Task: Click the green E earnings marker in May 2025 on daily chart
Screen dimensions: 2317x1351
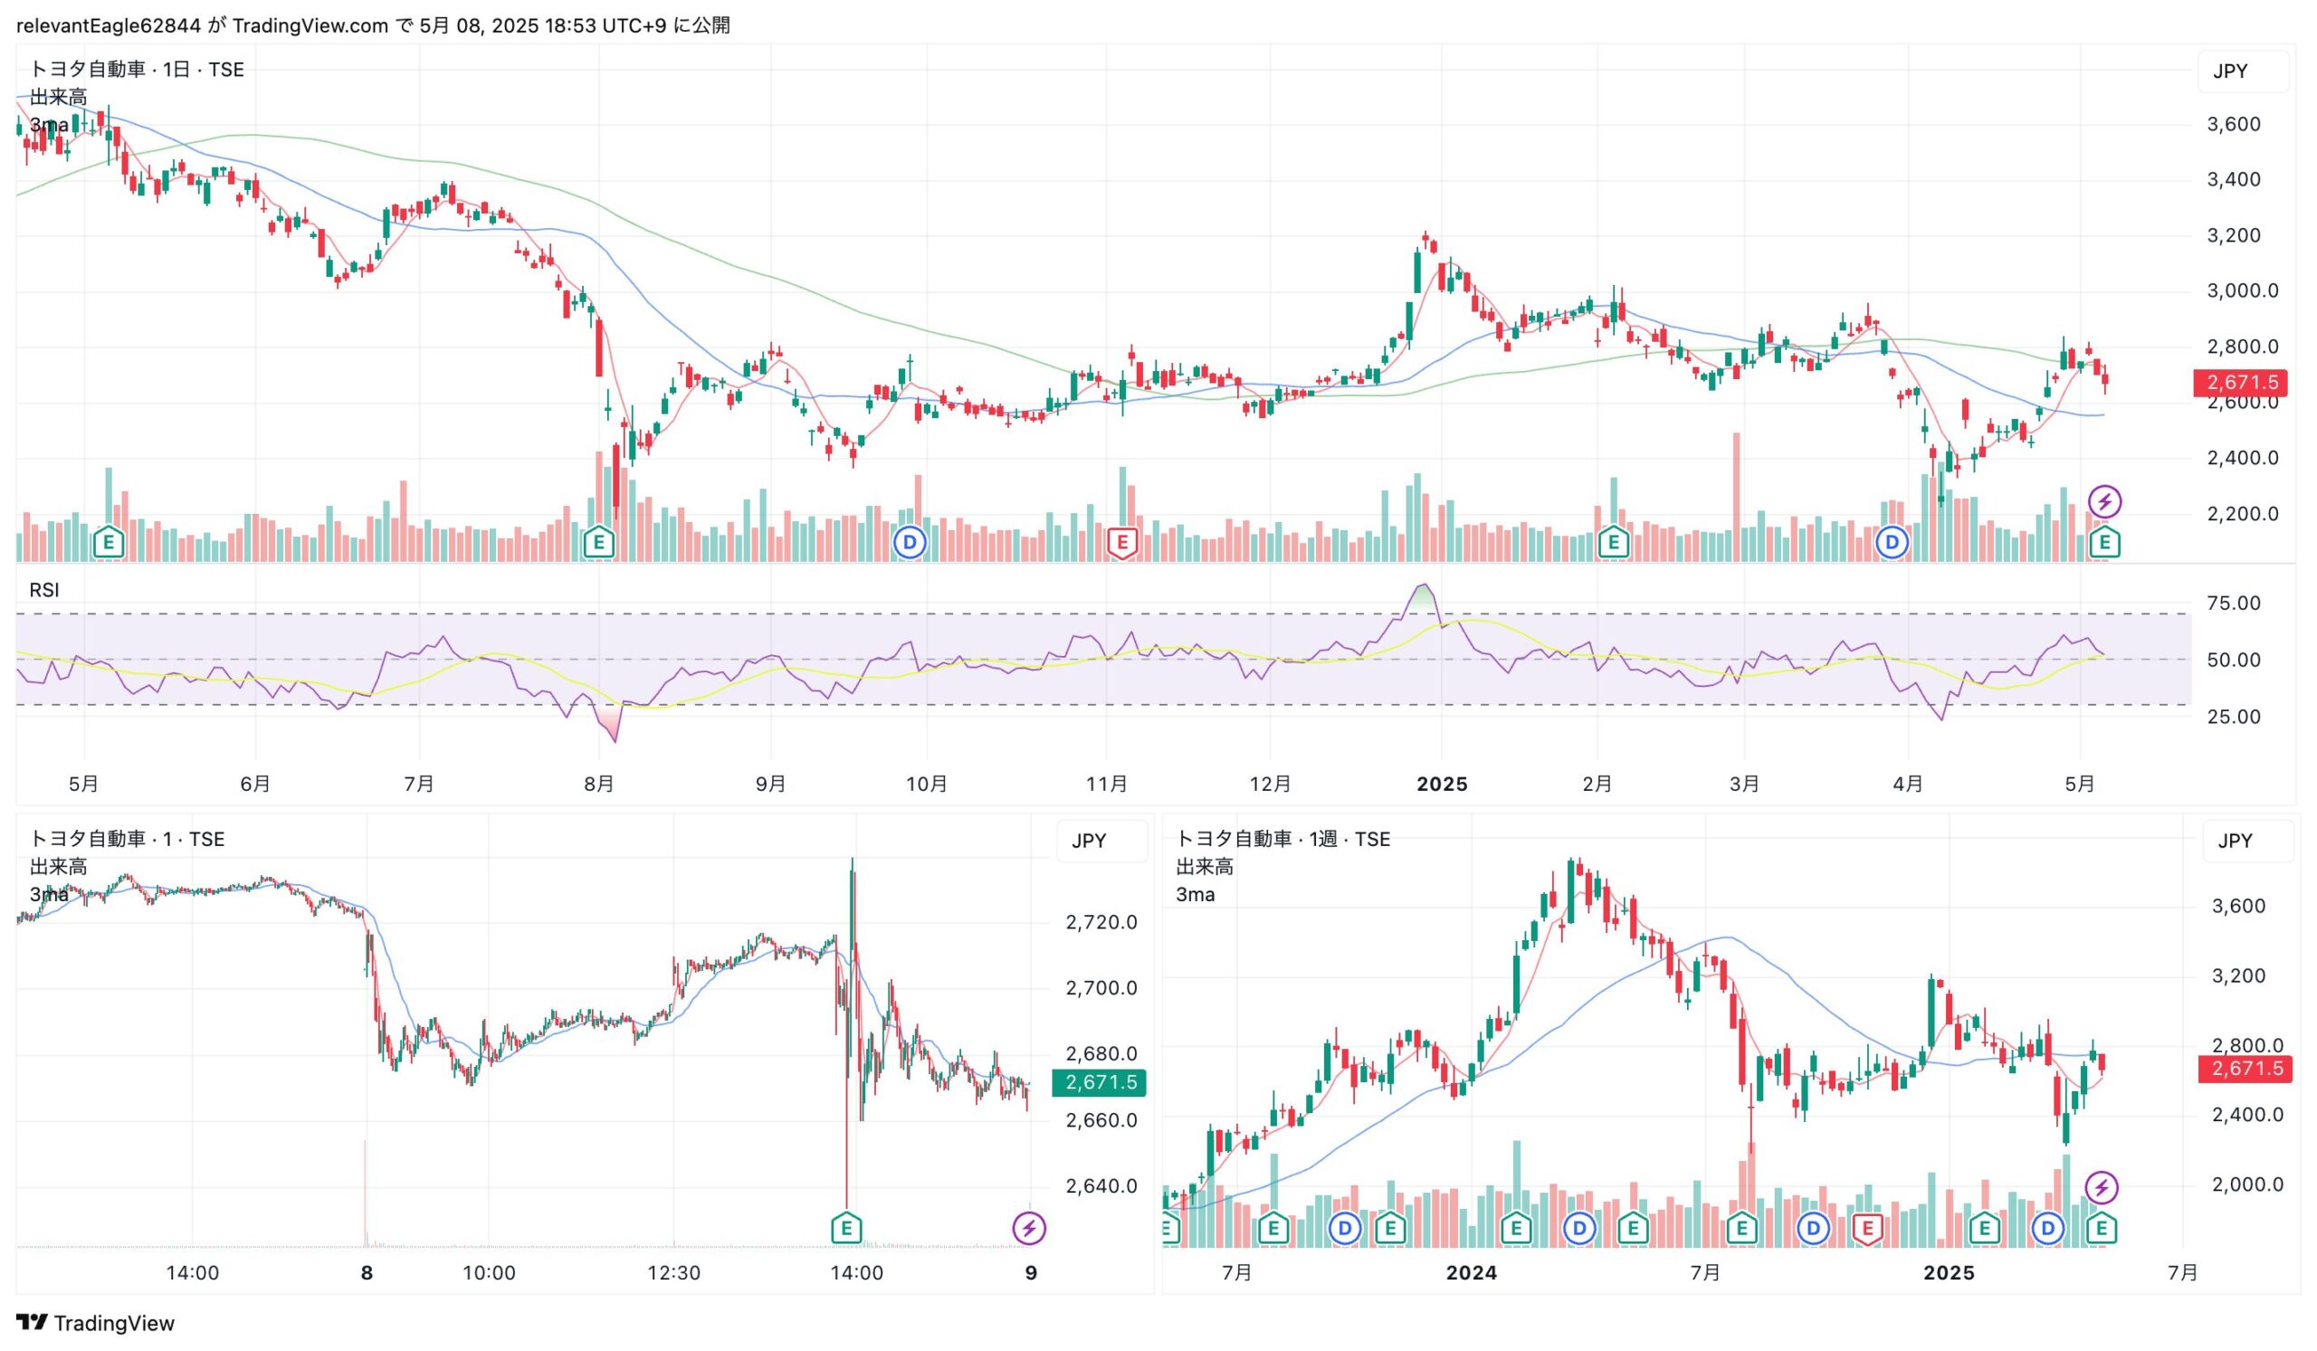Action: (x=2104, y=542)
